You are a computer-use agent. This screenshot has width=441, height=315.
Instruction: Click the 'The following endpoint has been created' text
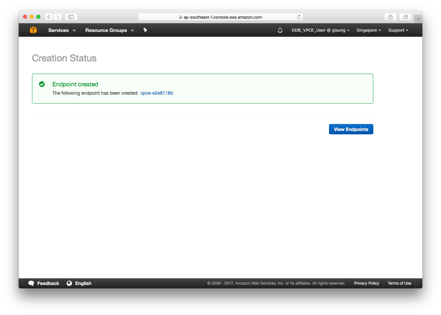[95, 93]
